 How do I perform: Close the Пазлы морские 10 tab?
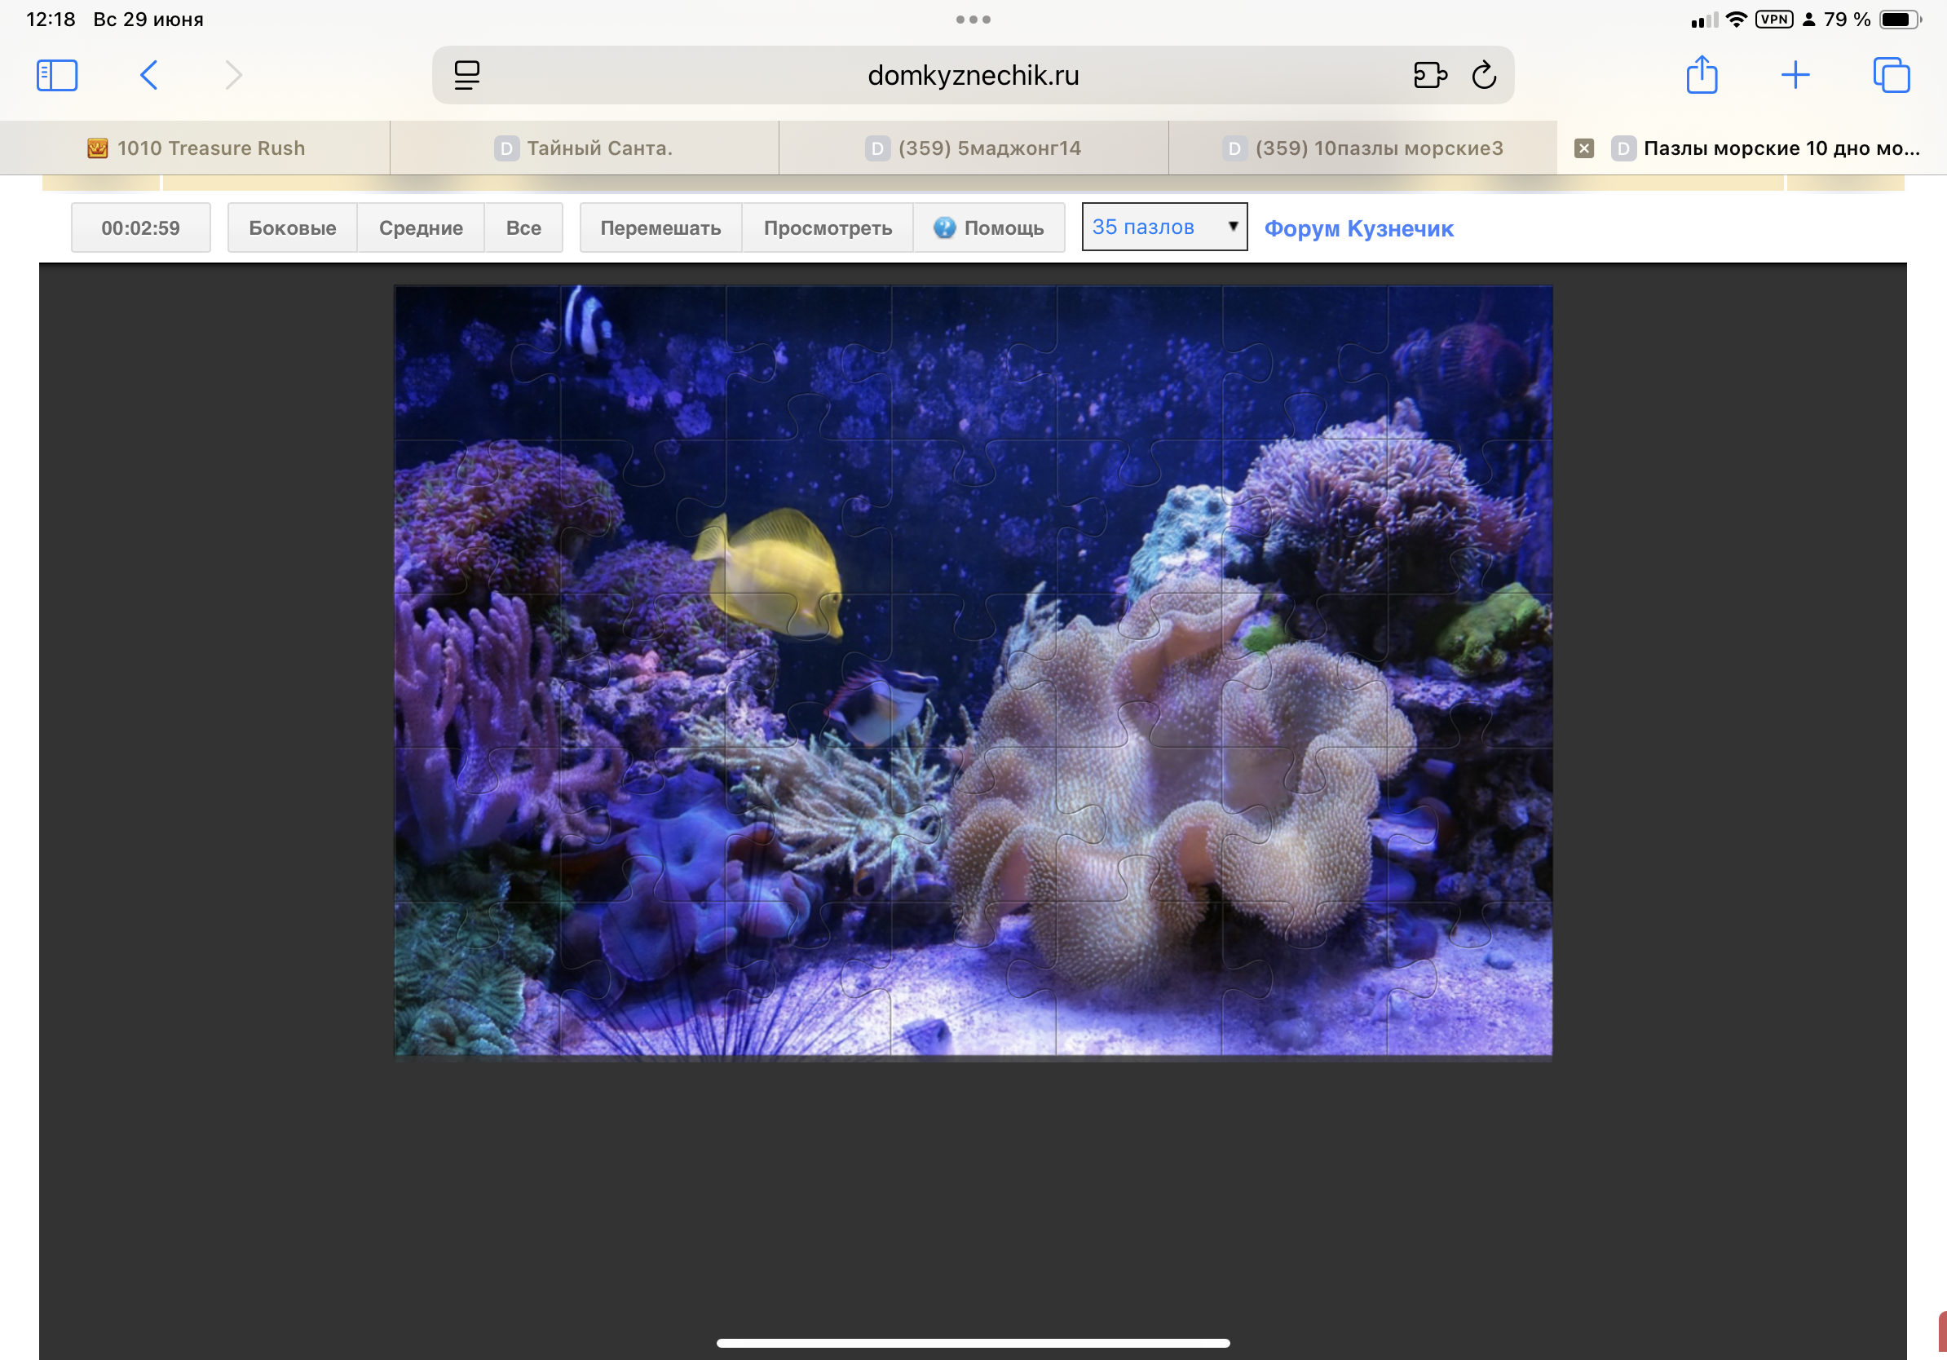(x=1583, y=148)
